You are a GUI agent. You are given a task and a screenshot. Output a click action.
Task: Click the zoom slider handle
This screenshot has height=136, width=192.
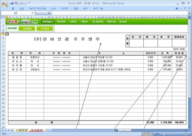pyautogui.click(x=174, y=134)
